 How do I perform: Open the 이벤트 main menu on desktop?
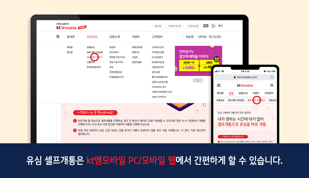coord(136,37)
